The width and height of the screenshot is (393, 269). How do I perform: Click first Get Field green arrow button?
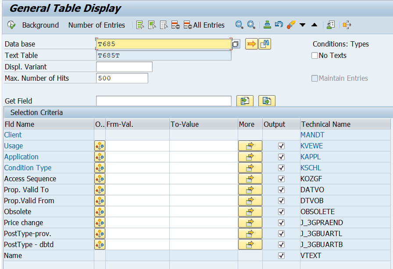pyautogui.click(x=245, y=101)
